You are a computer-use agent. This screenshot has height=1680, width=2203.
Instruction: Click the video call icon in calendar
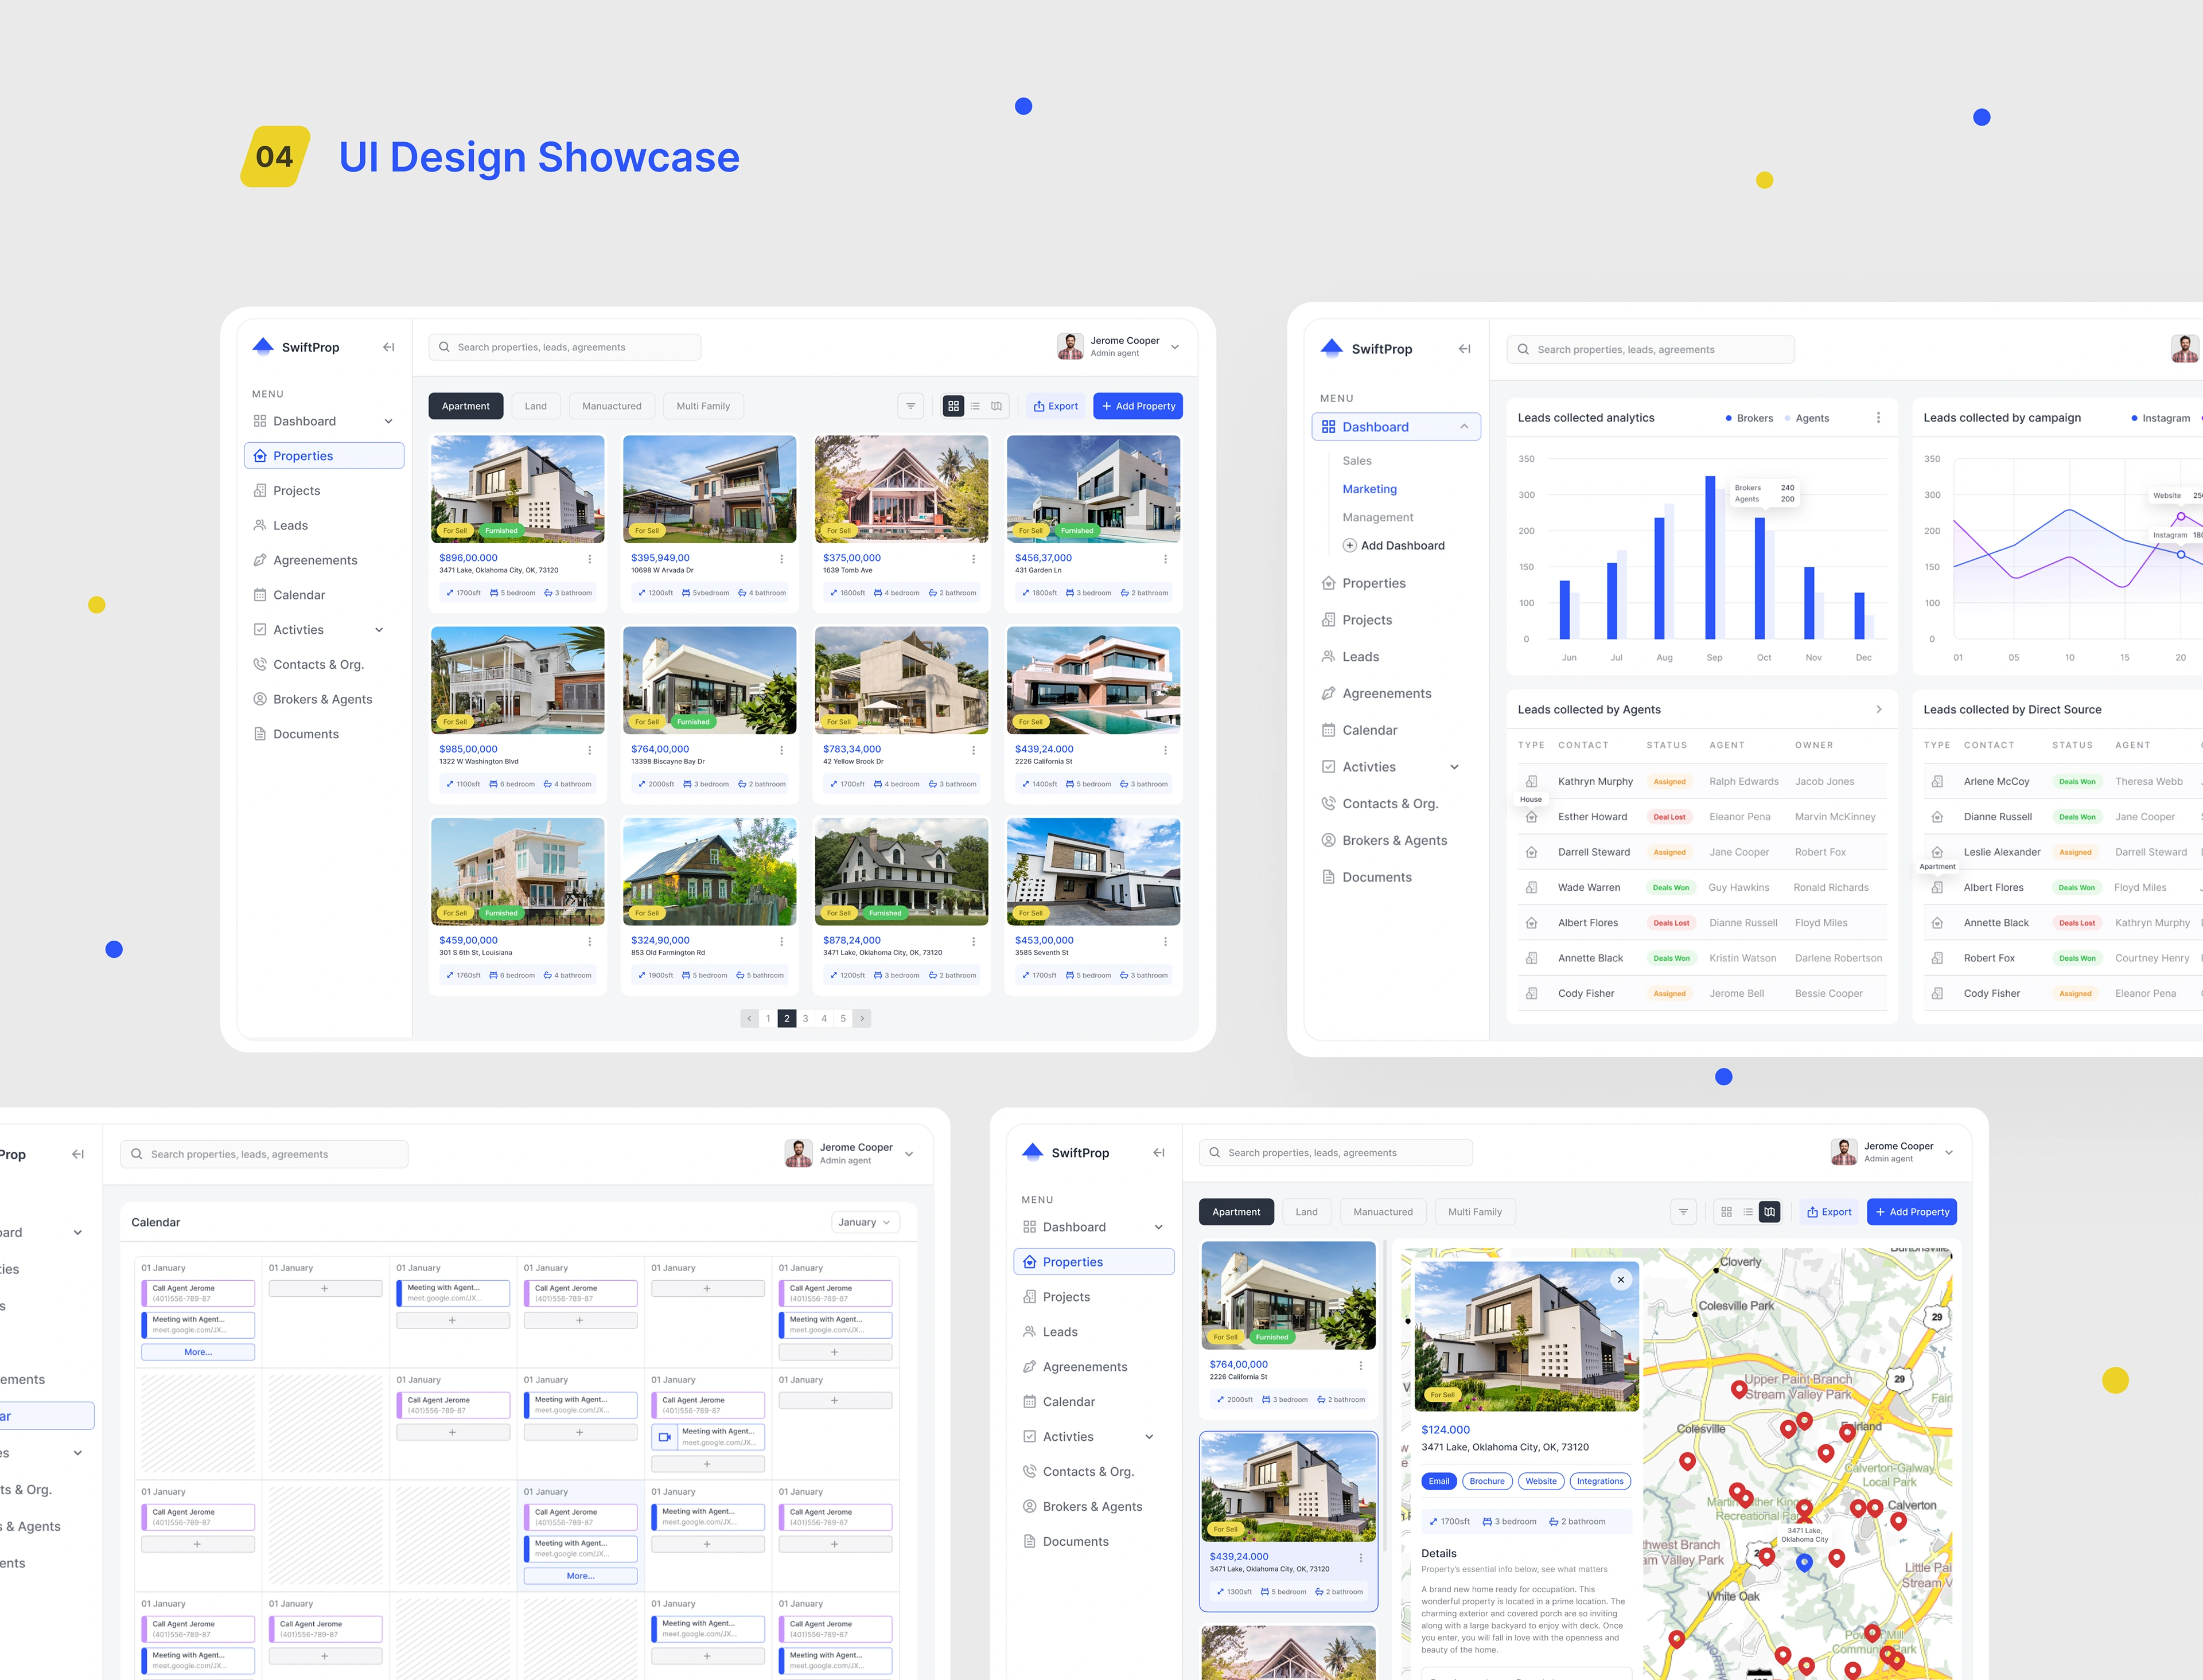click(x=664, y=1437)
